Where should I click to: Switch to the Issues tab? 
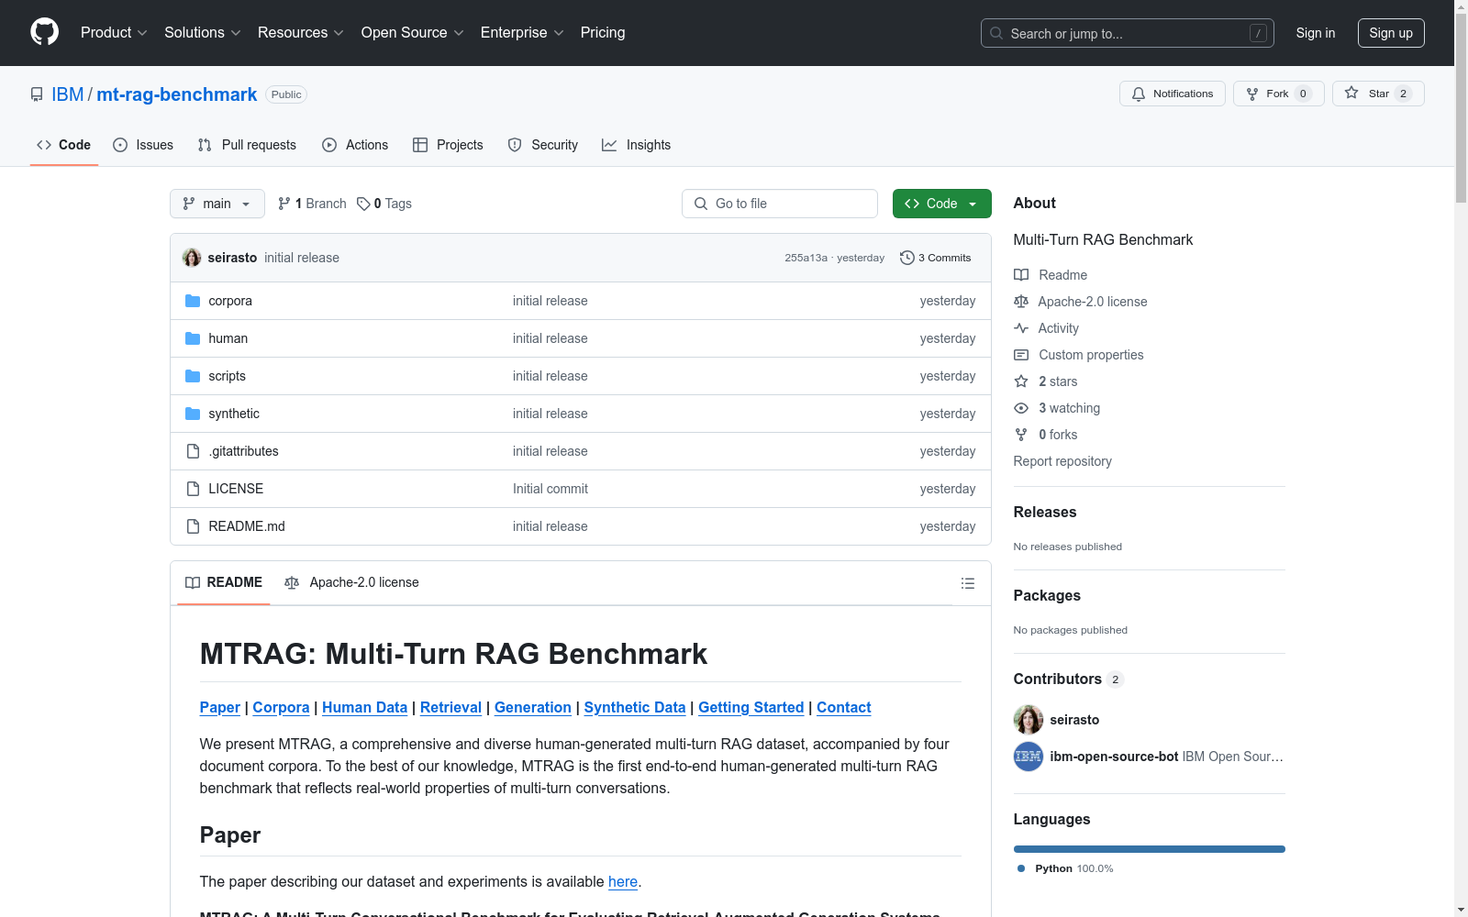tap(143, 145)
